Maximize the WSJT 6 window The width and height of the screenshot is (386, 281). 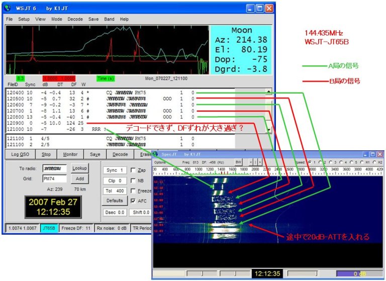pyautogui.click(x=259, y=9)
